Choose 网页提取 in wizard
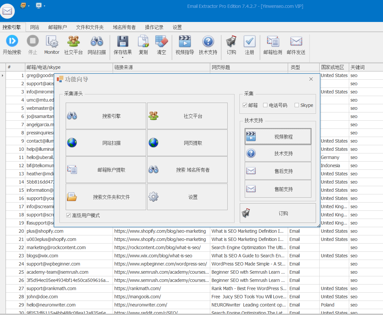The image size is (383, 315). tap(187, 143)
